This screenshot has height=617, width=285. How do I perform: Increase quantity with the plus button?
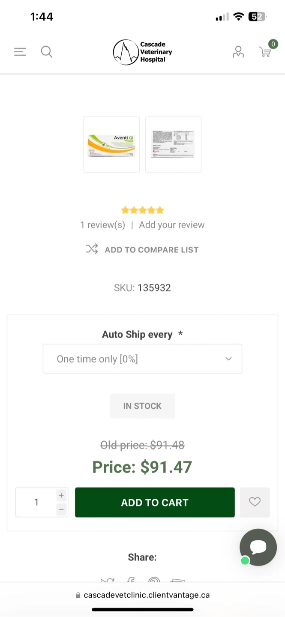tap(61, 495)
